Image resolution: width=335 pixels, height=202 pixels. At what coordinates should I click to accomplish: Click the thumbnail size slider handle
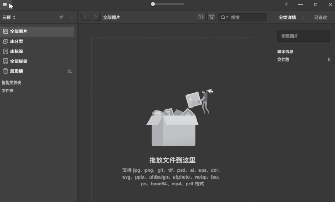[x=153, y=4]
